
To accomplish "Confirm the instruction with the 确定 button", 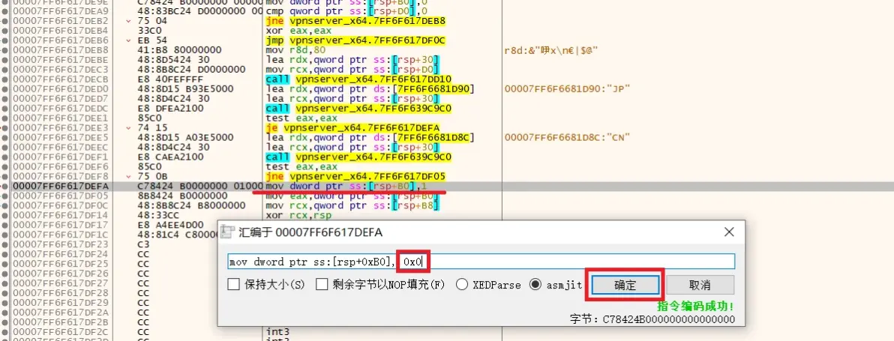I will point(625,285).
